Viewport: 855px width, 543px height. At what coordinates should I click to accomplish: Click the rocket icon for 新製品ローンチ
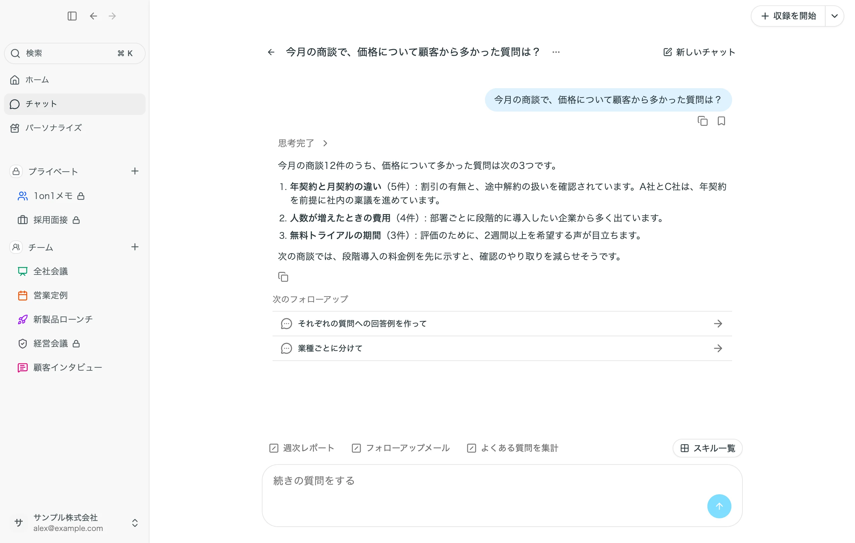(23, 320)
